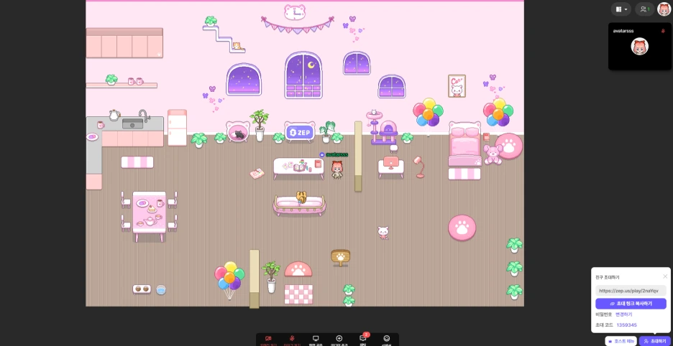673x346 pixels.
Task: Click the teapot on the dining table
Action: click(149, 221)
